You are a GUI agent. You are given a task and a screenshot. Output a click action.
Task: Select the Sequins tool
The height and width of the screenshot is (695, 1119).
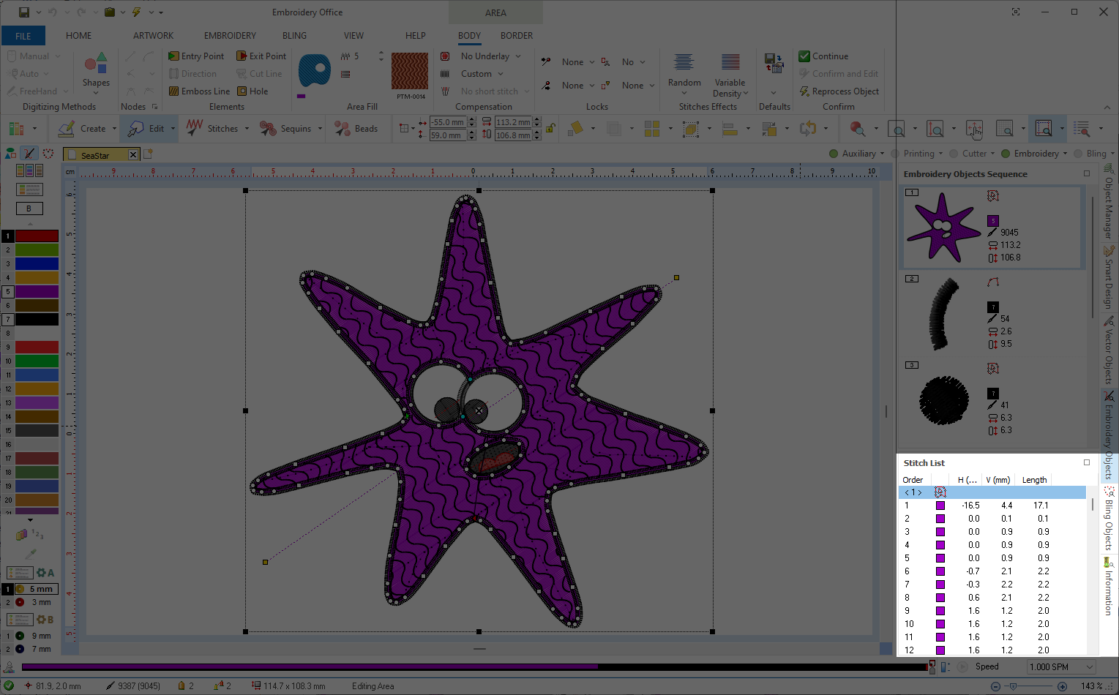285,129
